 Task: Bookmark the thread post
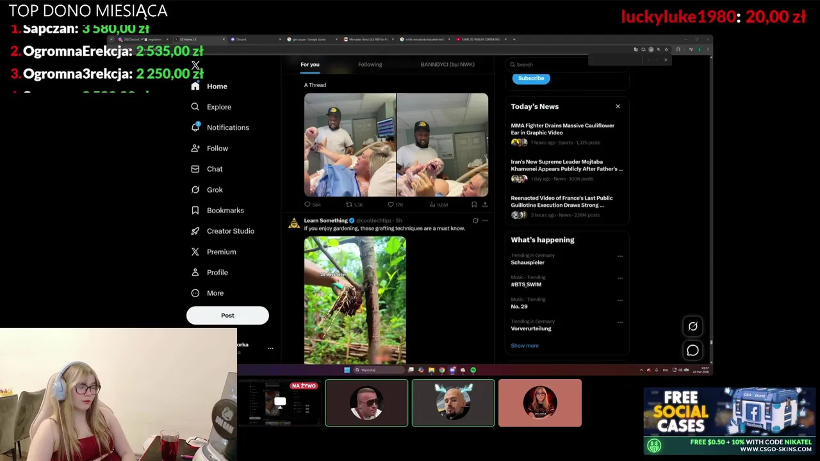(474, 204)
